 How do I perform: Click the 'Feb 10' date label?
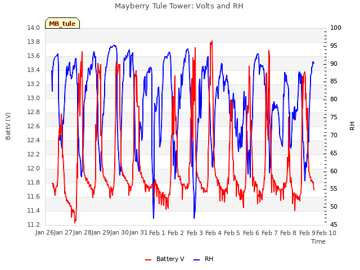pos(326,233)
